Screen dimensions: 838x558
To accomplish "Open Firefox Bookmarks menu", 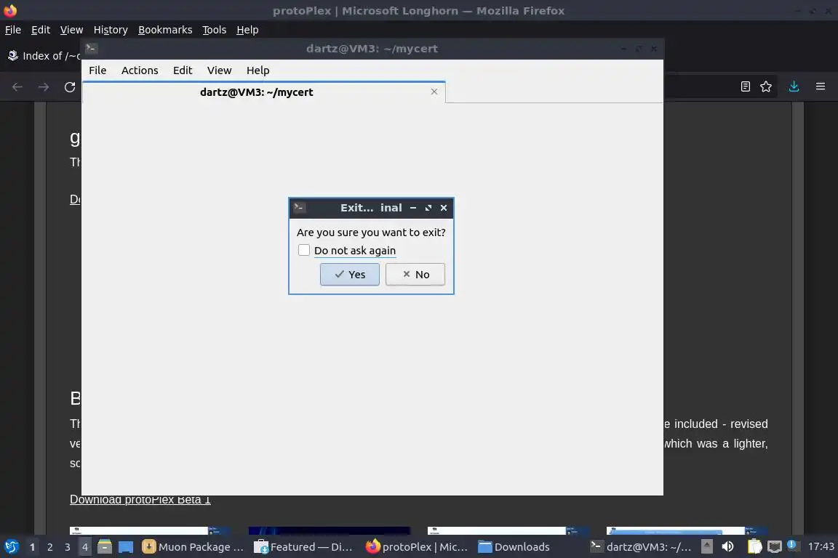I will coord(165,30).
